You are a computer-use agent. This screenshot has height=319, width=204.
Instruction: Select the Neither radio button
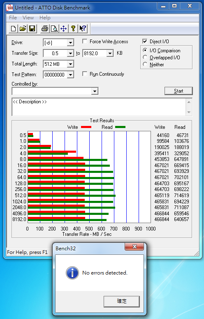(x=145, y=64)
